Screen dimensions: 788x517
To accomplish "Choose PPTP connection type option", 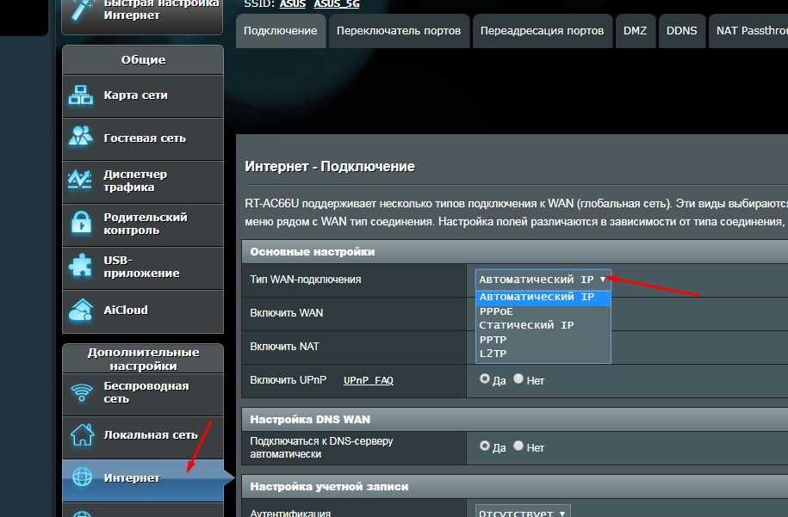I will pyautogui.click(x=543, y=339).
